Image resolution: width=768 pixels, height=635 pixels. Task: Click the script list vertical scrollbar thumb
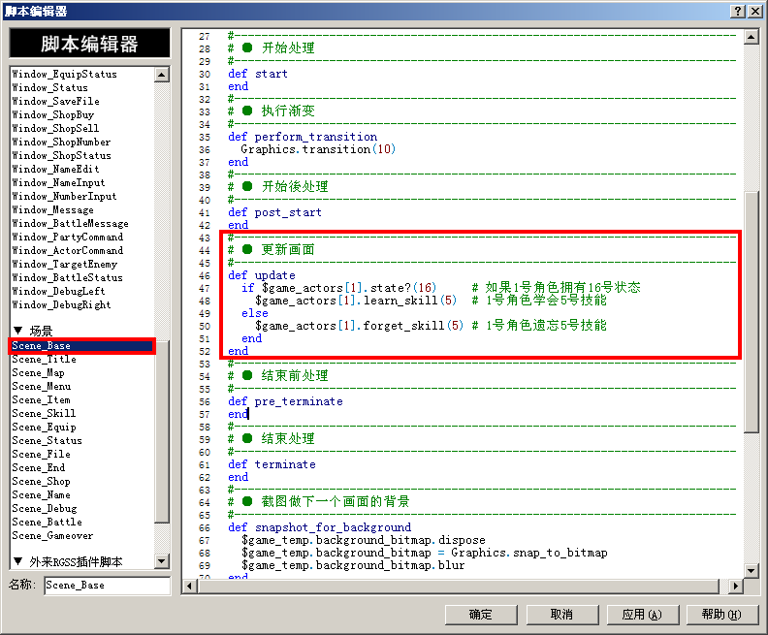pyautogui.click(x=162, y=431)
